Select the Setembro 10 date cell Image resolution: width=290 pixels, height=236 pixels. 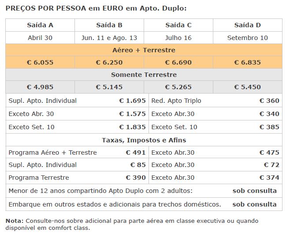(248, 38)
